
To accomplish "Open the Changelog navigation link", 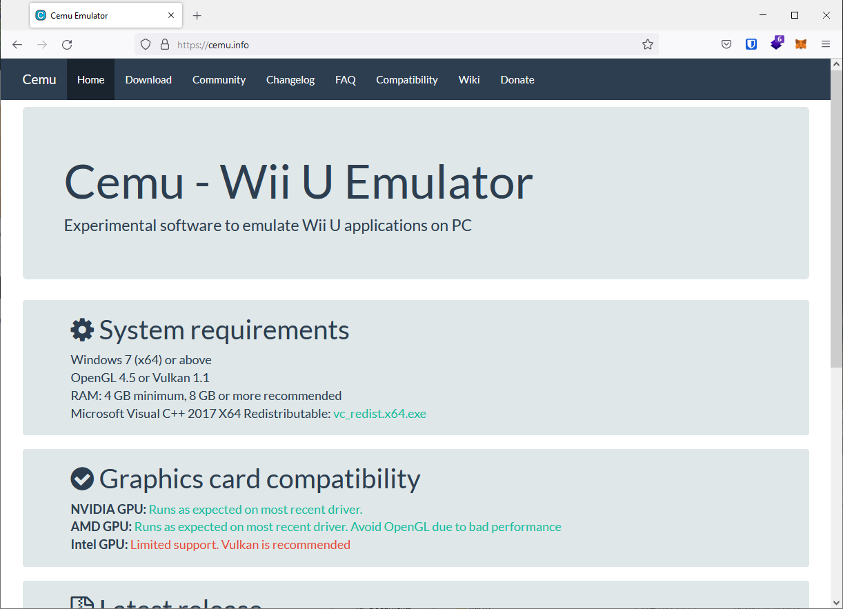I will [x=290, y=80].
